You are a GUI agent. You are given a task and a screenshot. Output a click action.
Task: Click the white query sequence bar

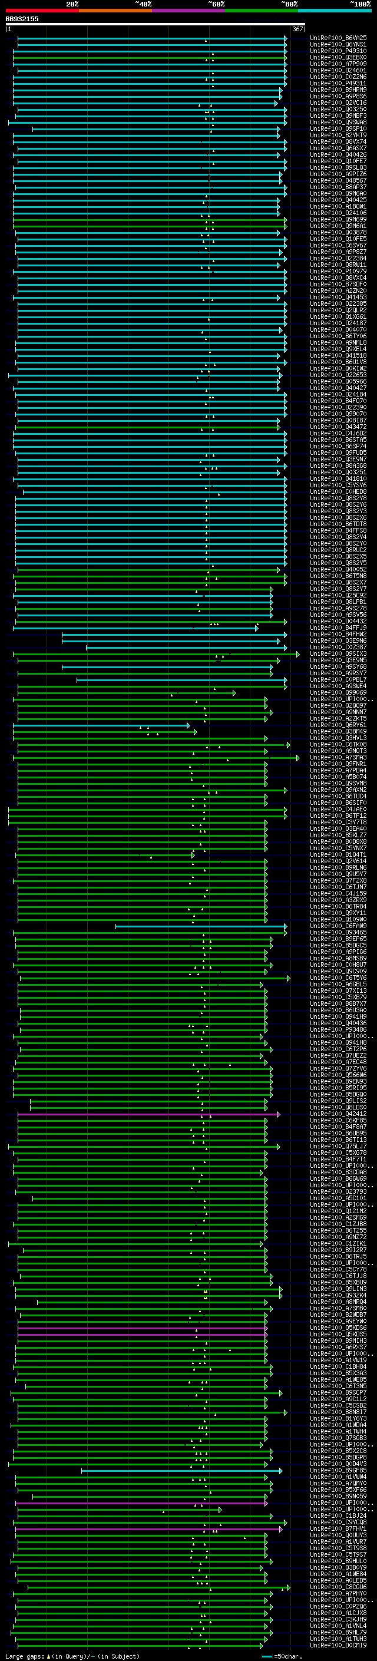[156, 24]
